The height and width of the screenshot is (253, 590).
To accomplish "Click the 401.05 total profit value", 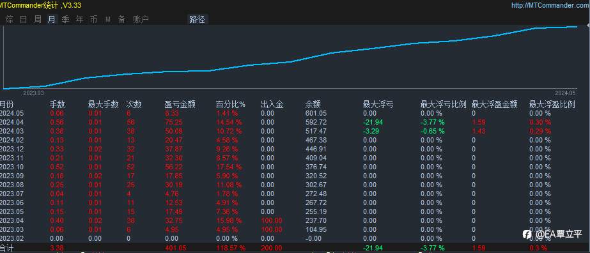I will click(175, 248).
